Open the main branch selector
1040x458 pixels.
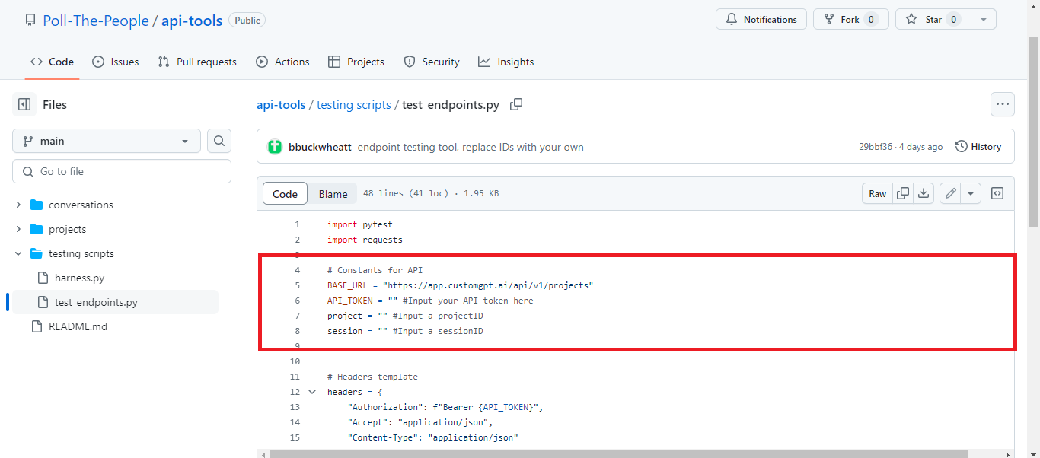click(x=106, y=141)
